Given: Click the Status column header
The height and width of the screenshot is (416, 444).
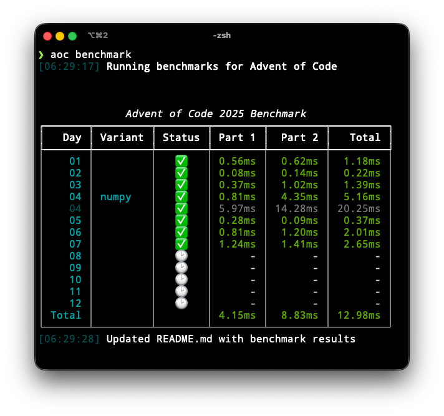Looking at the screenshot, I should [x=181, y=138].
